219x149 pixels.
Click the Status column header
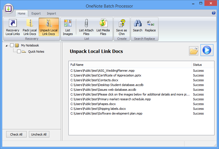coord(202,65)
